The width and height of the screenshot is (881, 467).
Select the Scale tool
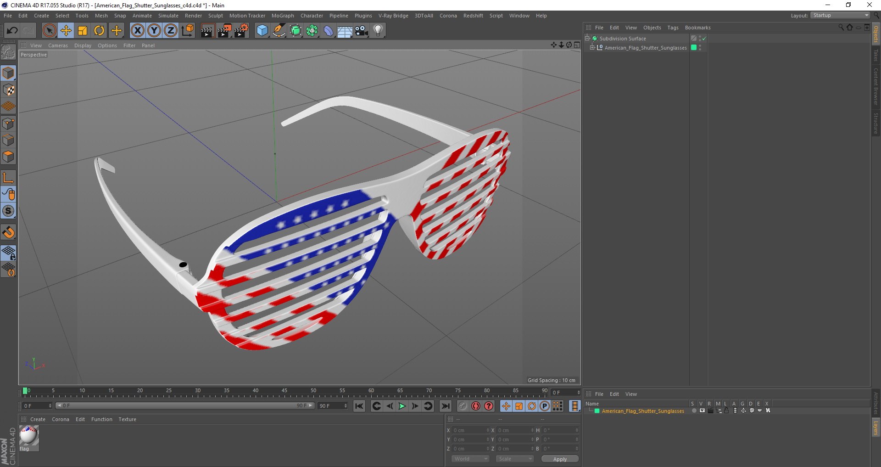pos(83,31)
